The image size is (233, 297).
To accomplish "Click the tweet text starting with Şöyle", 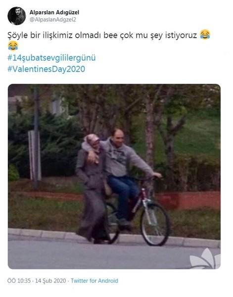I will coord(109,41).
